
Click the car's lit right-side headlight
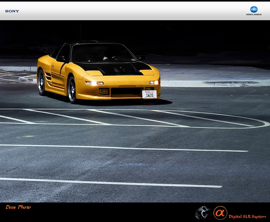(155, 82)
